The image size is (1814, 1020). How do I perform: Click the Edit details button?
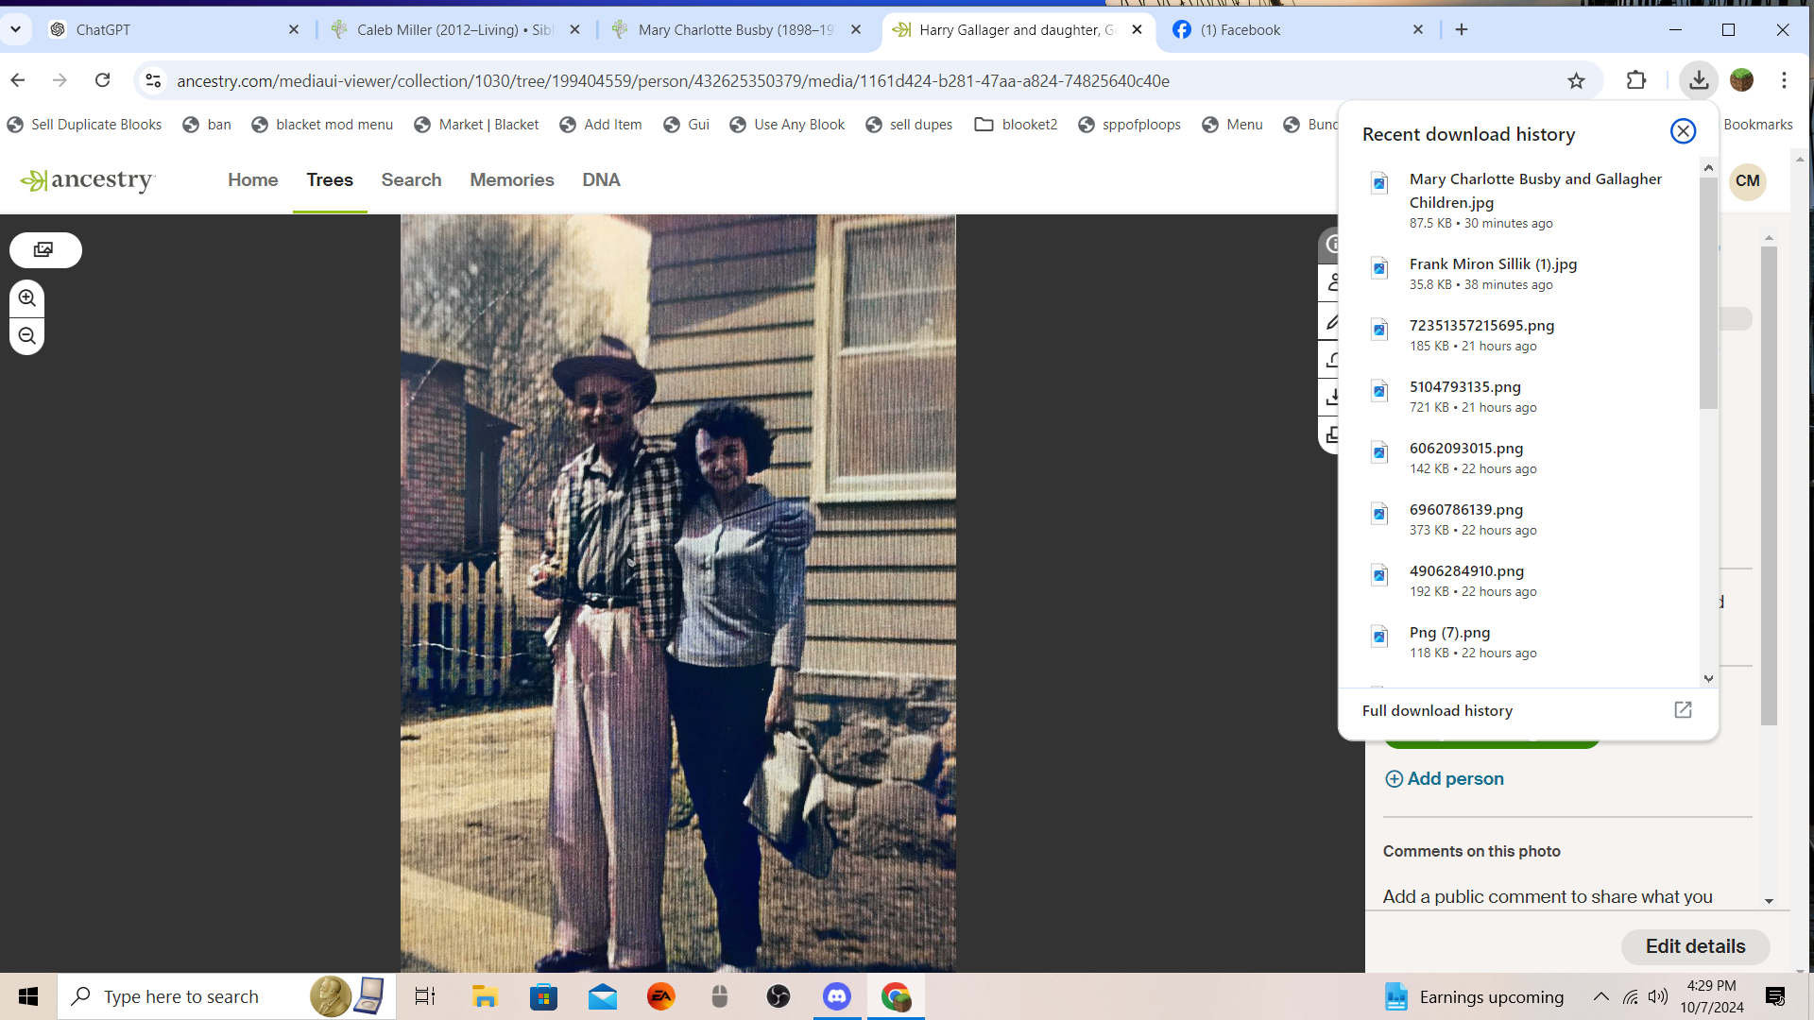[x=1695, y=946]
